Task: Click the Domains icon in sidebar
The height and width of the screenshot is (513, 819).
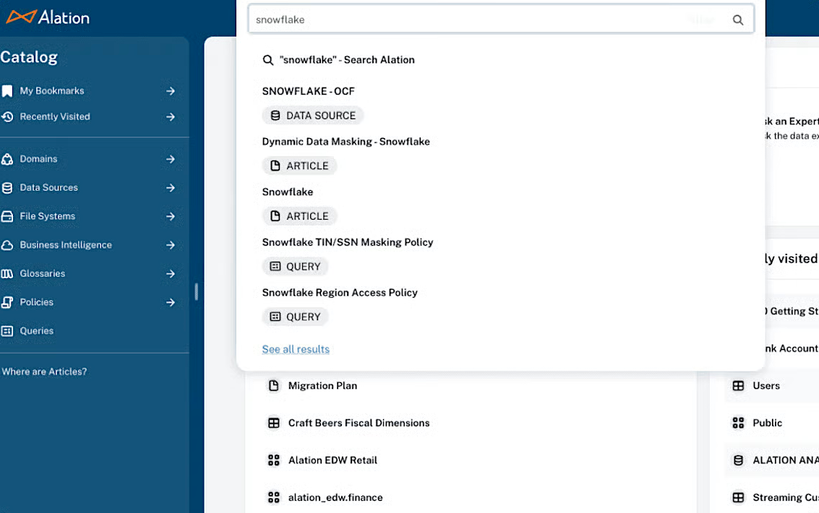Action: (x=7, y=159)
